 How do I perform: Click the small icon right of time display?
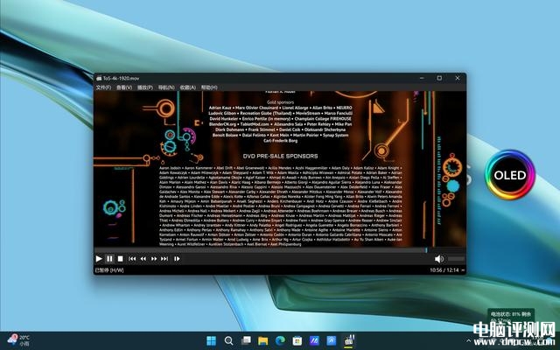pos(463,270)
